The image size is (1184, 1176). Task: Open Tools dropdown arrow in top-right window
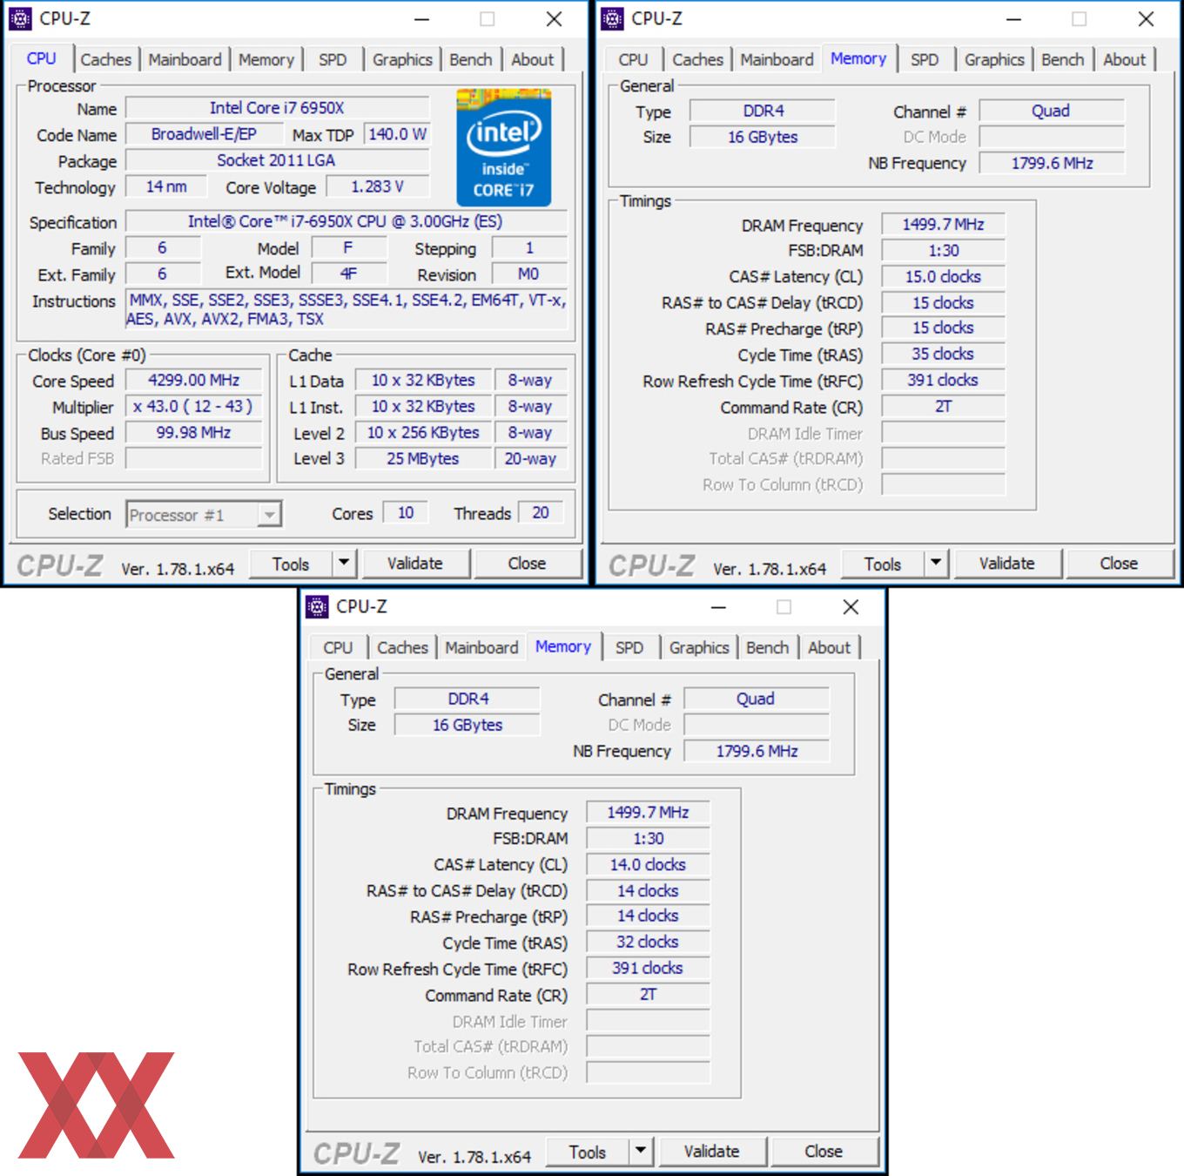point(937,564)
